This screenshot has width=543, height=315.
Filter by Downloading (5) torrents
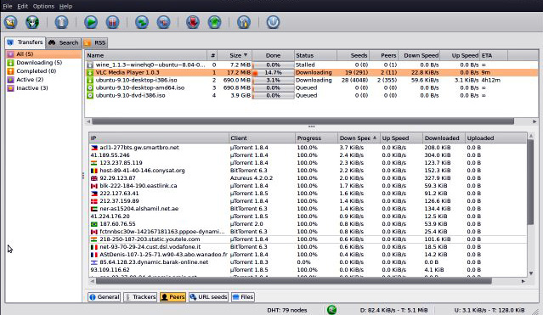[x=43, y=63]
